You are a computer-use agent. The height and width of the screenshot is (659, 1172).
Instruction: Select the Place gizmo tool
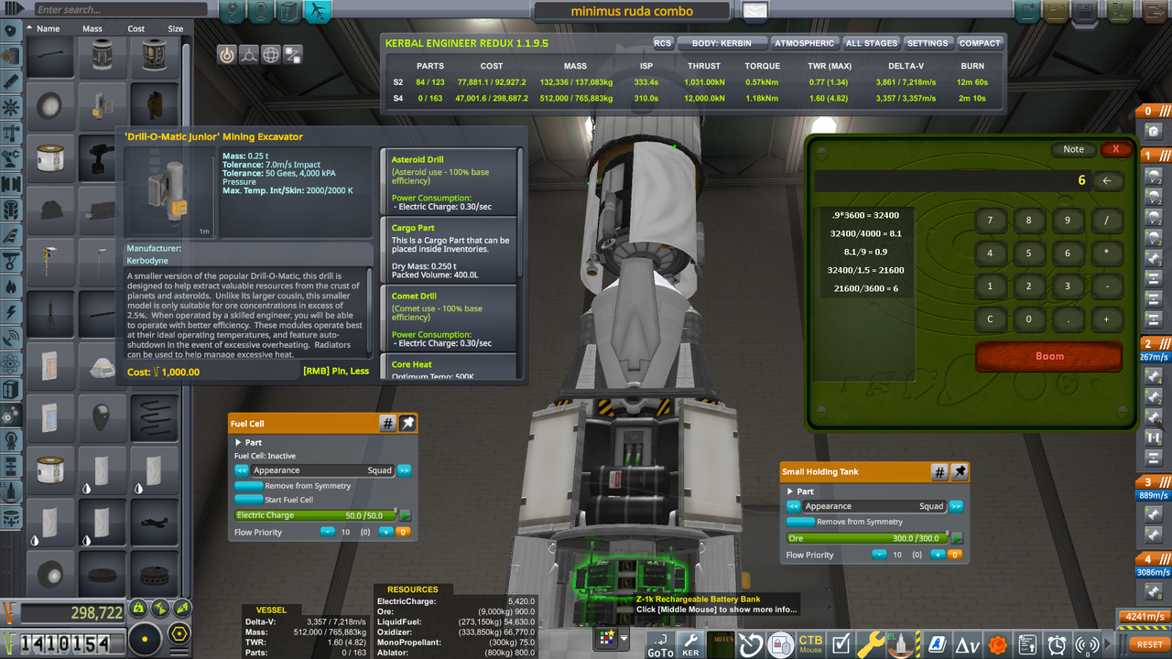point(226,55)
